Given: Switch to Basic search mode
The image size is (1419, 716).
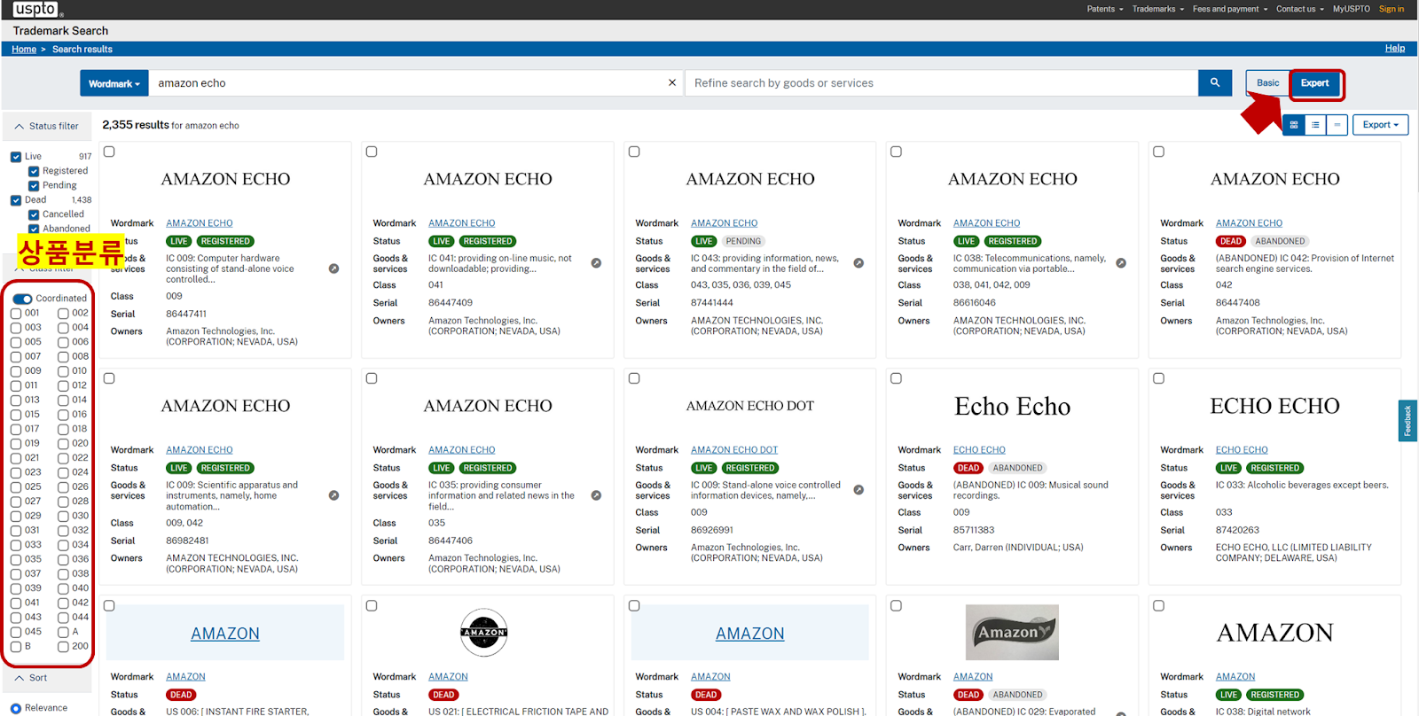Looking at the screenshot, I should (1267, 82).
